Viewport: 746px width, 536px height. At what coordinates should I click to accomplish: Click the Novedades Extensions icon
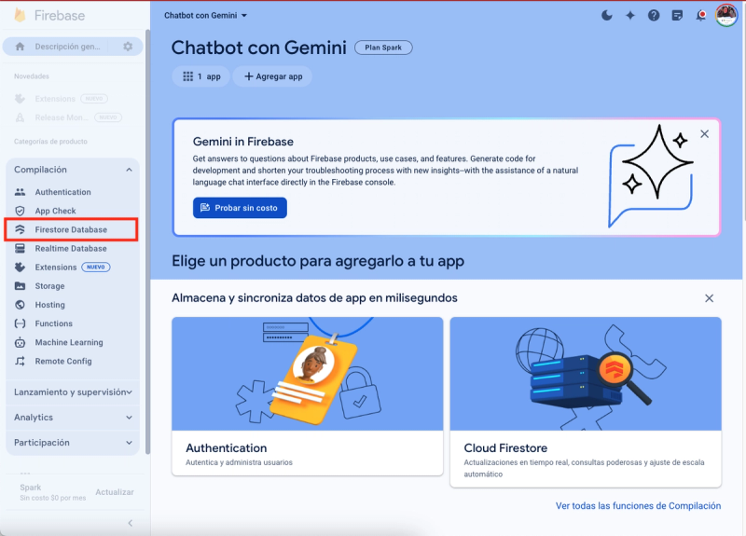click(x=20, y=99)
